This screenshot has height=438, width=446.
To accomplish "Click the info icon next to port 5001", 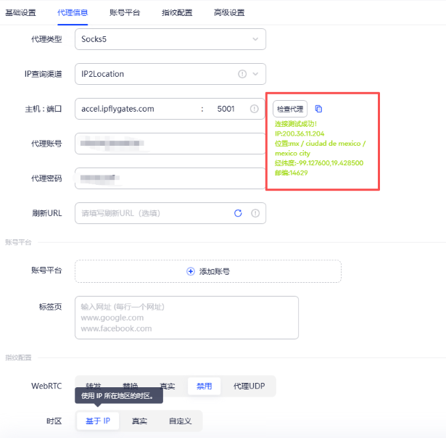I will pos(254,109).
